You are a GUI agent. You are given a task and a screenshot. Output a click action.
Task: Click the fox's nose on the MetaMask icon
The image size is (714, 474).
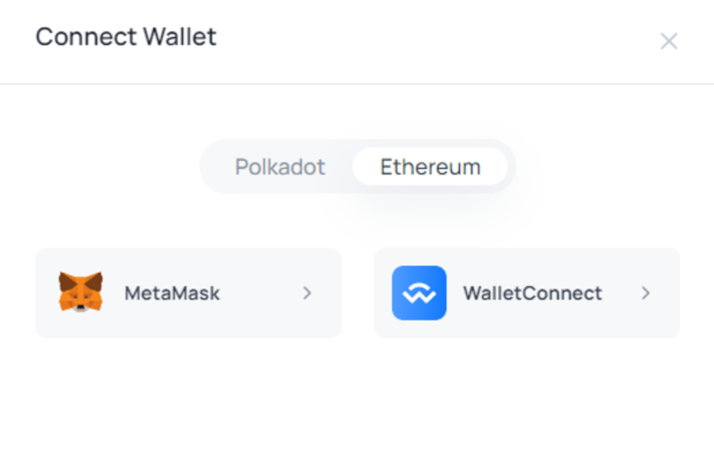[81, 308]
